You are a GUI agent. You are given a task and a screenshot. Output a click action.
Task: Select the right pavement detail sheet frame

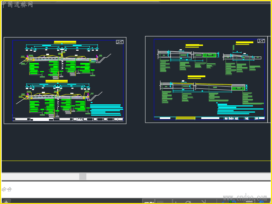click(206, 80)
